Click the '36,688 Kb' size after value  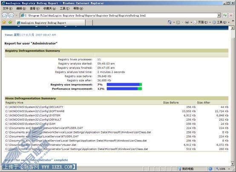[104, 80]
